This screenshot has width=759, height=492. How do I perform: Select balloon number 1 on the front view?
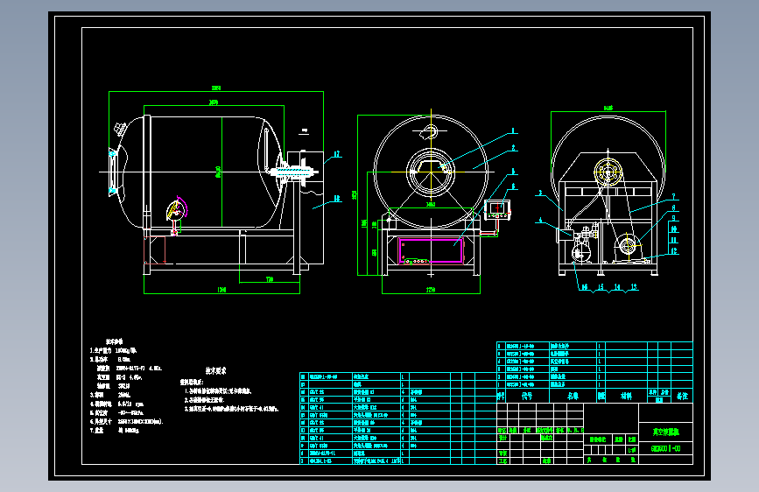pyautogui.click(x=514, y=130)
